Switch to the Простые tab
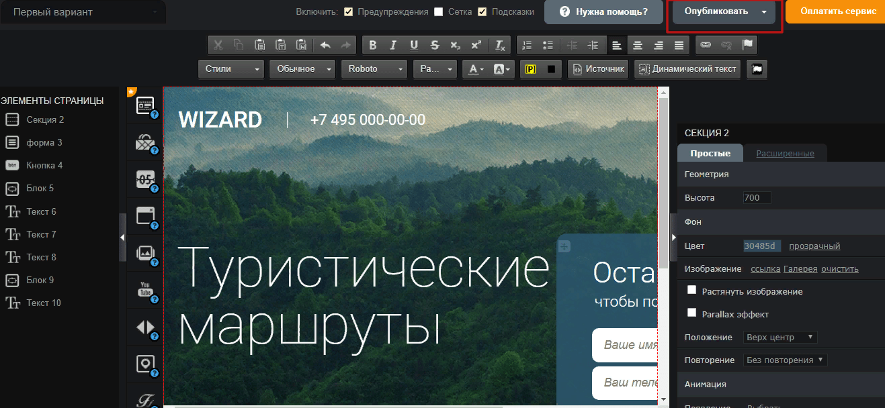Viewport: 885px width, 408px height. 710,153
